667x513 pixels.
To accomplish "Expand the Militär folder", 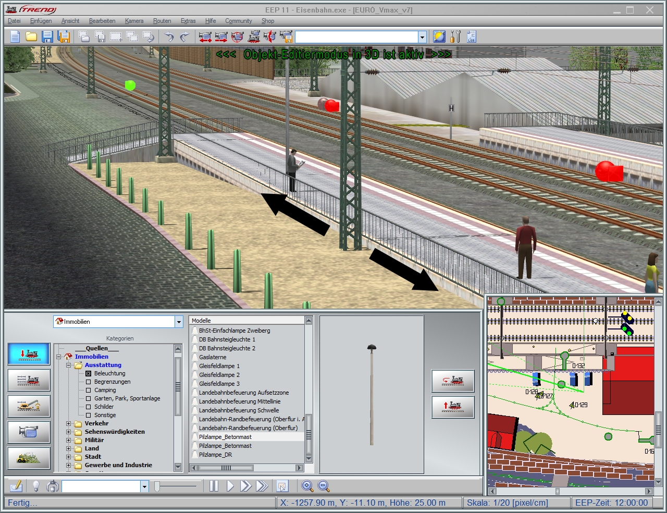I will (x=68, y=440).
